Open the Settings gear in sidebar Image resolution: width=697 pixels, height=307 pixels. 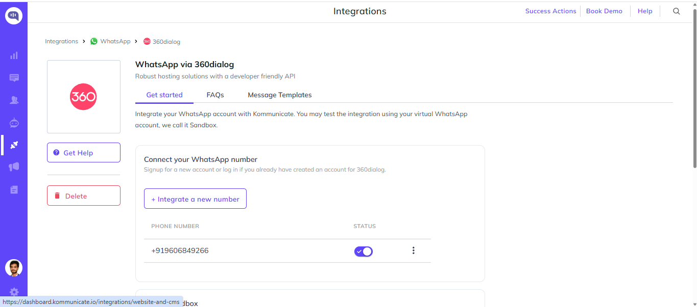pyautogui.click(x=14, y=292)
